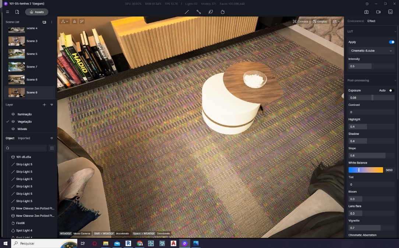The height and width of the screenshot is (248, 399).
Task: Toggle Apply switch in LUT section
Action: 391,42
